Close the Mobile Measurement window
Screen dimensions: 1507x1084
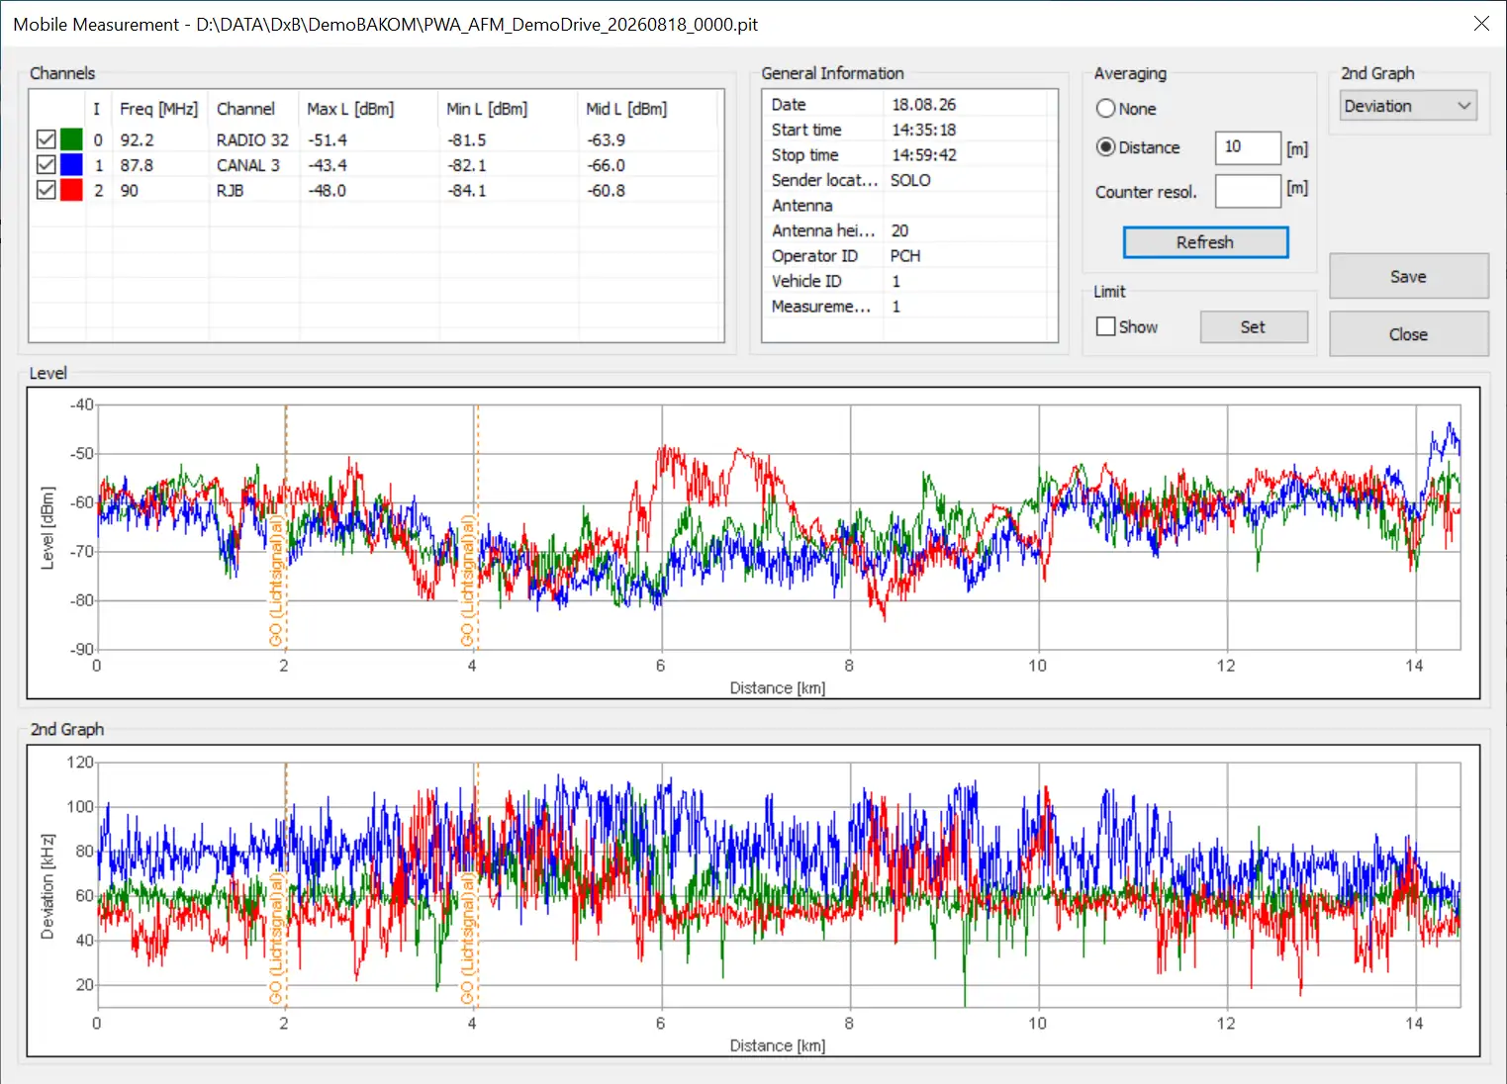[1481, 24]
